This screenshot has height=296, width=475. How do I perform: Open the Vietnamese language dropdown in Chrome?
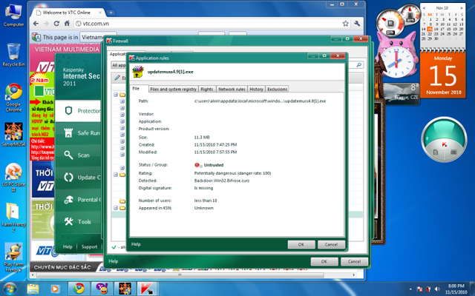98,37
